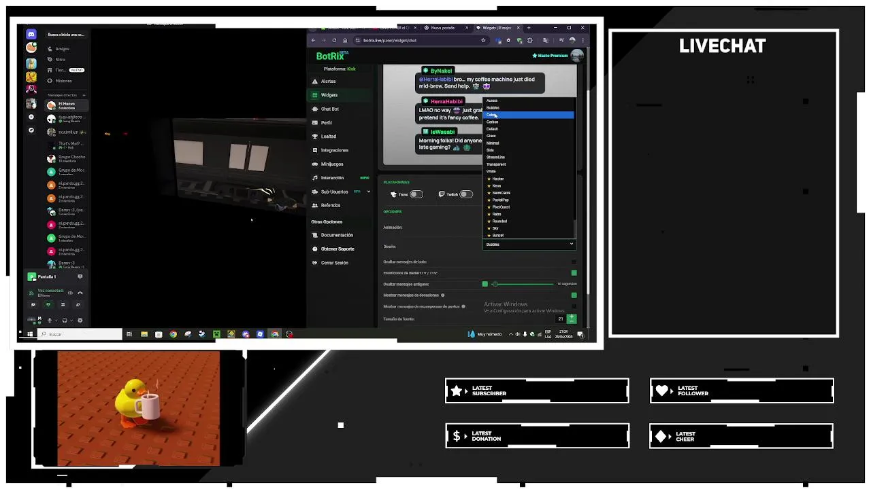871x489 pixels.
Task: Open the Windows Start menu
Action: click(30, 334)
